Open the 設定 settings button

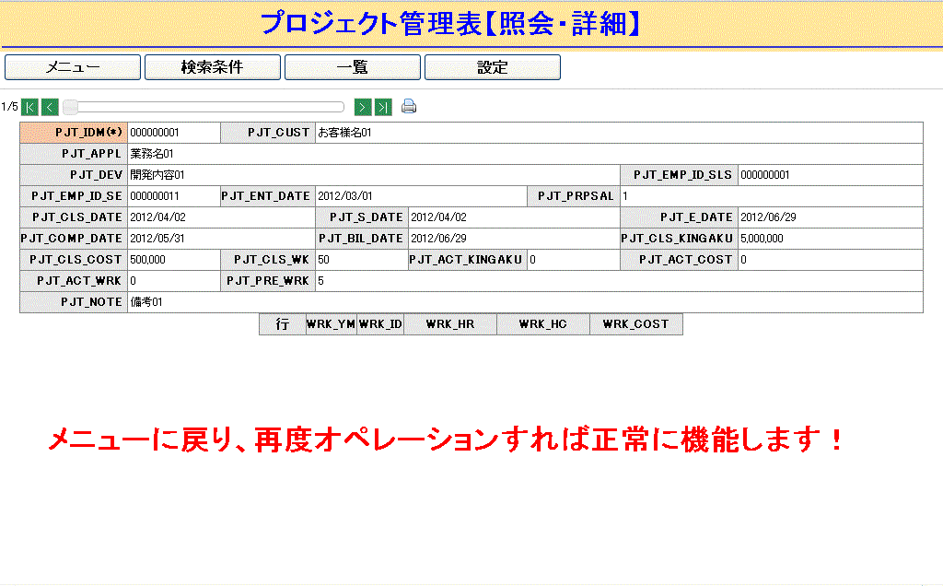tap(493, 67)
